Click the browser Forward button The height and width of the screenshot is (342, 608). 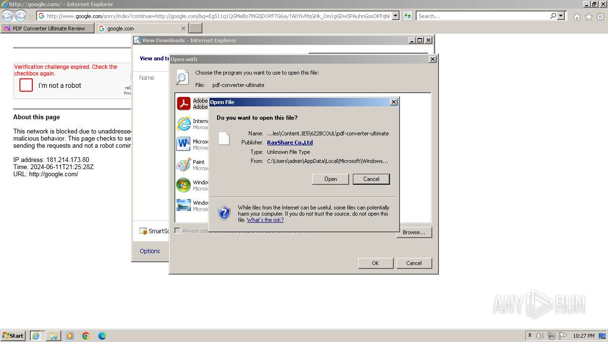(x=20, y=16)
